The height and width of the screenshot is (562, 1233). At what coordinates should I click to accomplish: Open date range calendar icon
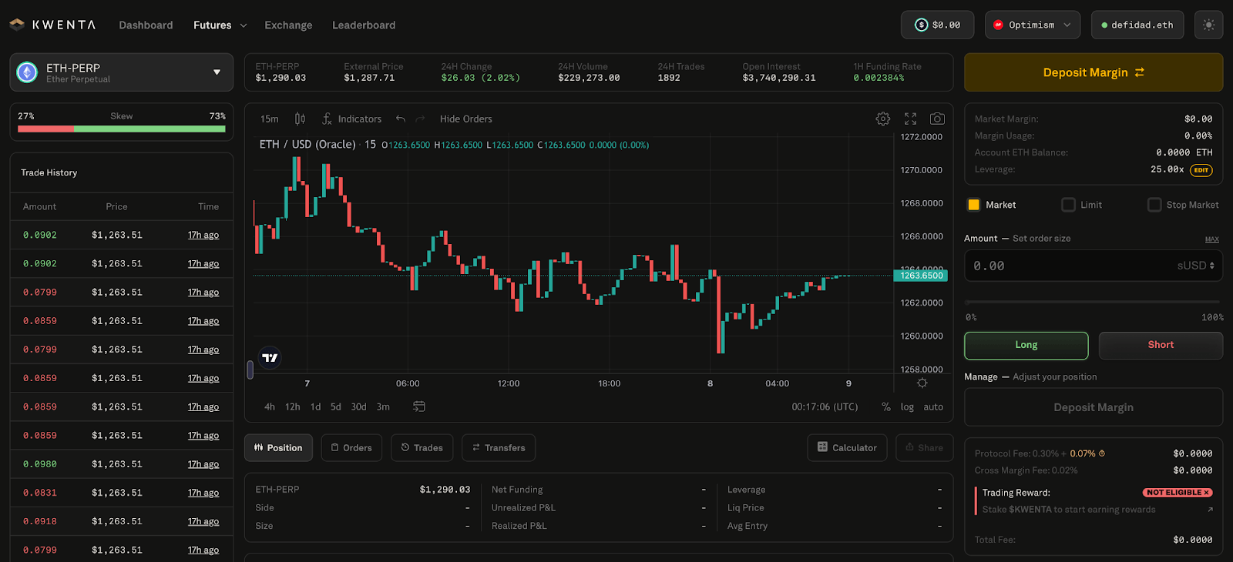point(419,406)
